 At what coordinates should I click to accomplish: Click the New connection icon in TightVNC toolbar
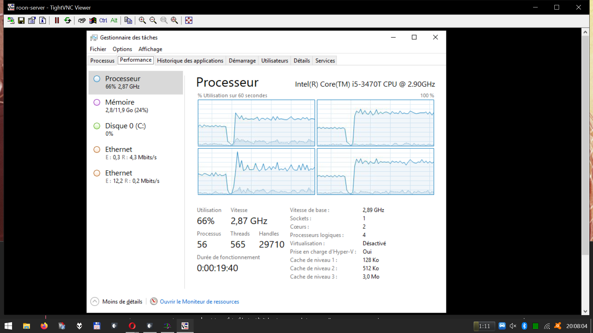(11, 20)
